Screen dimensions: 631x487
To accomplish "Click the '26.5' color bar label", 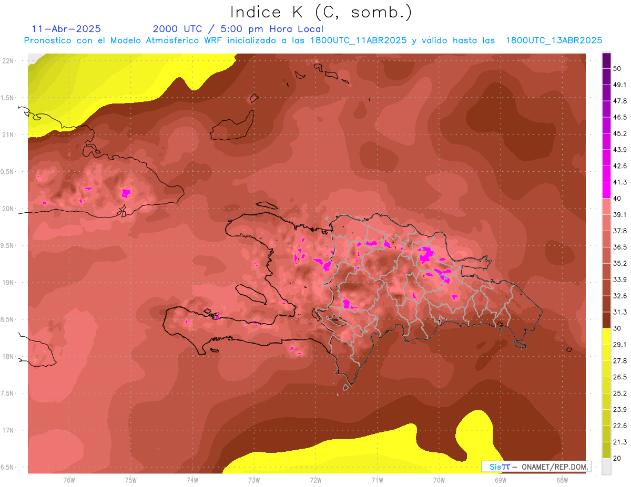I will coord(620,377).
